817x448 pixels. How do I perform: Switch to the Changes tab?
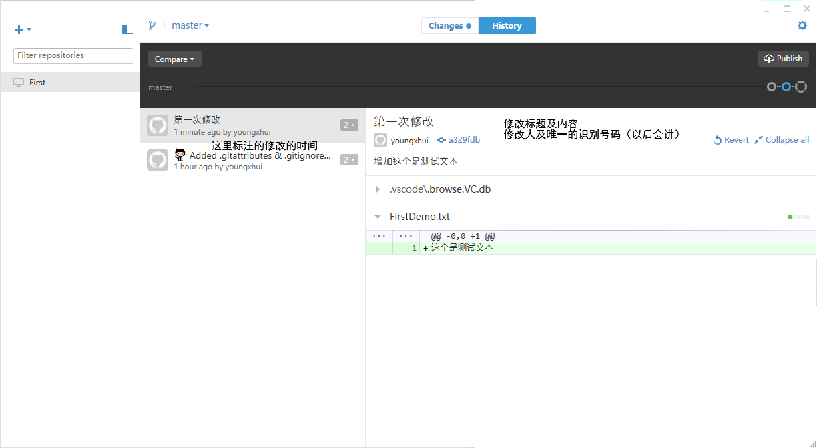(x=450, y=25)
